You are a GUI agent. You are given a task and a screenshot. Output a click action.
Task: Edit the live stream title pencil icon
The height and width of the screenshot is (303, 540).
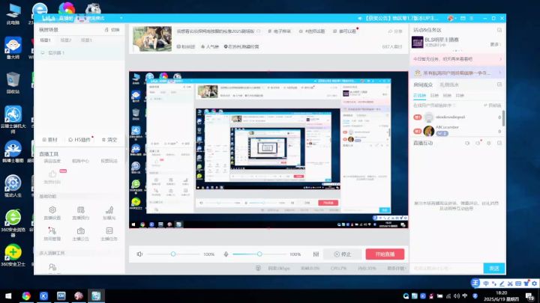[x=259, y=31]
